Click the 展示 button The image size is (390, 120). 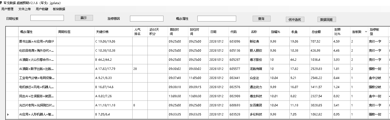click(x=84, y=18)
